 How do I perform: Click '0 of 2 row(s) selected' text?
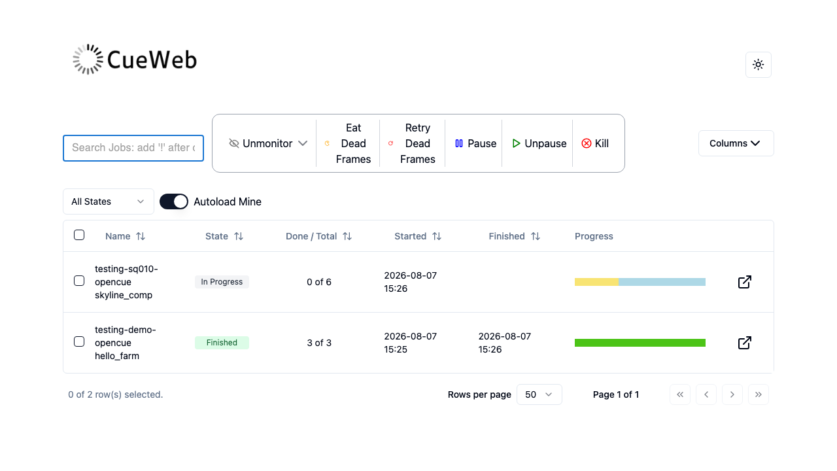coord(116,394)
